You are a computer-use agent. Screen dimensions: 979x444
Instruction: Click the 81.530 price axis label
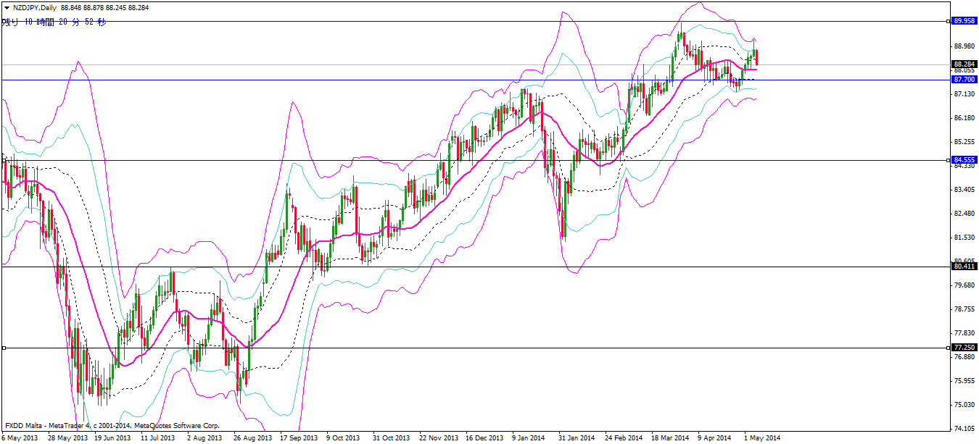(964, 238)
